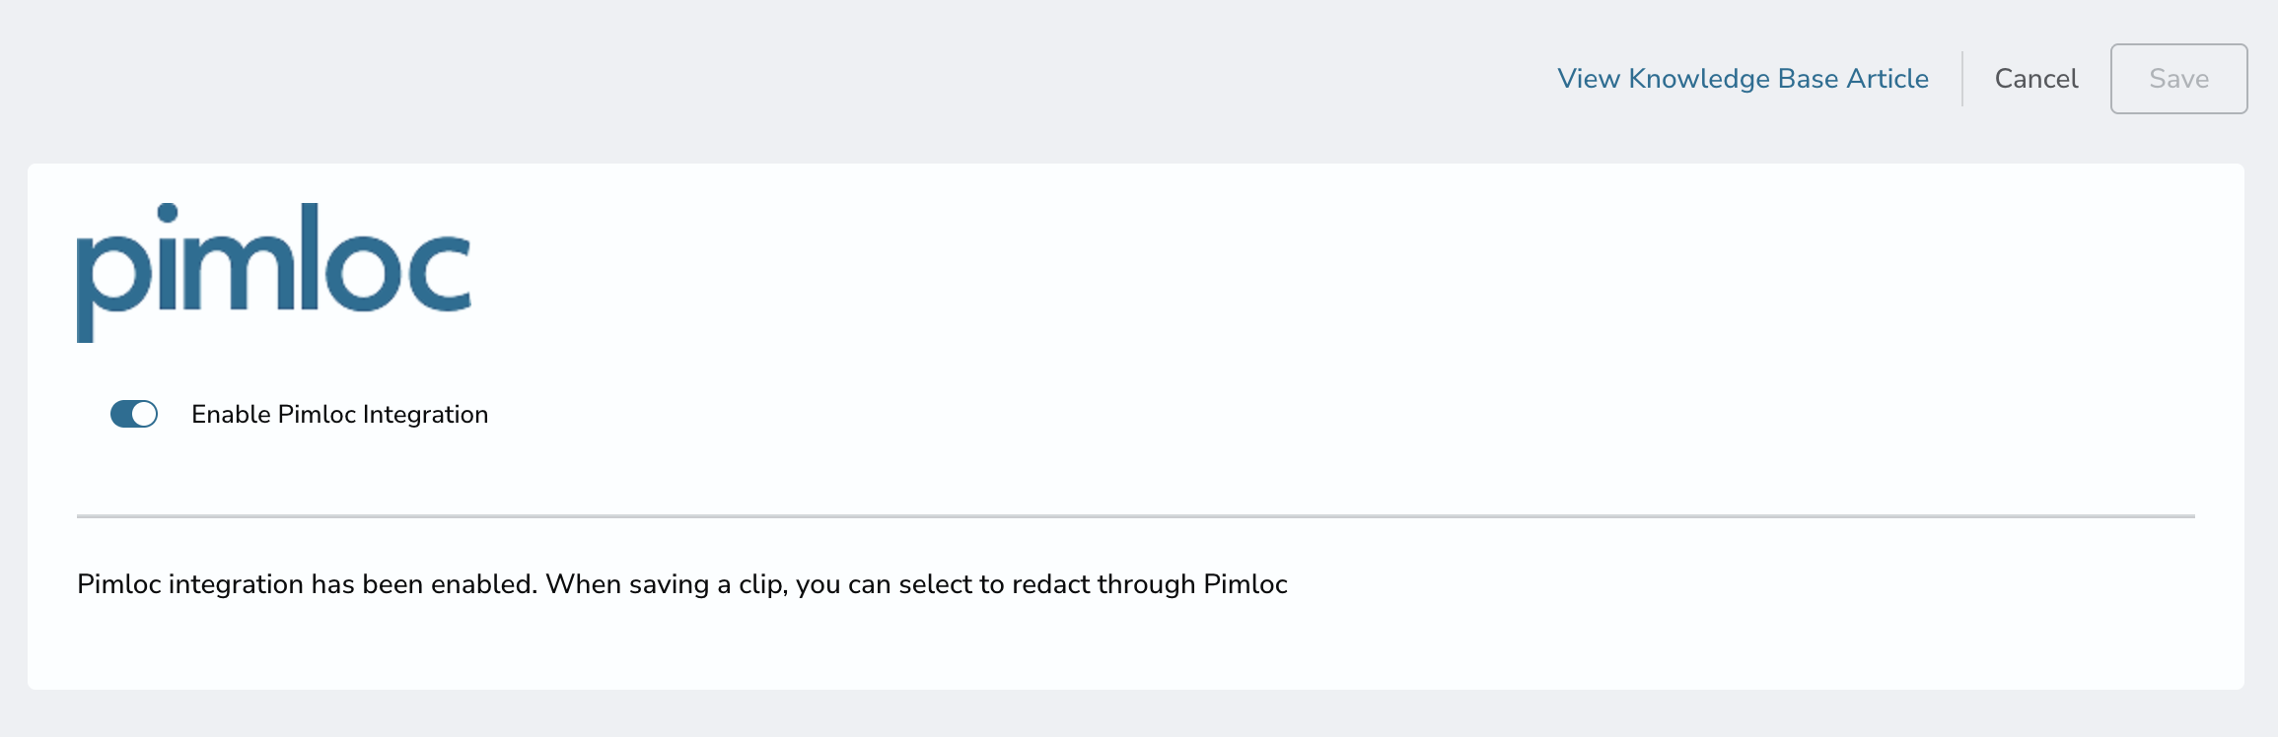Open the View Knowledge Base Article link

tap(1743, 79)
